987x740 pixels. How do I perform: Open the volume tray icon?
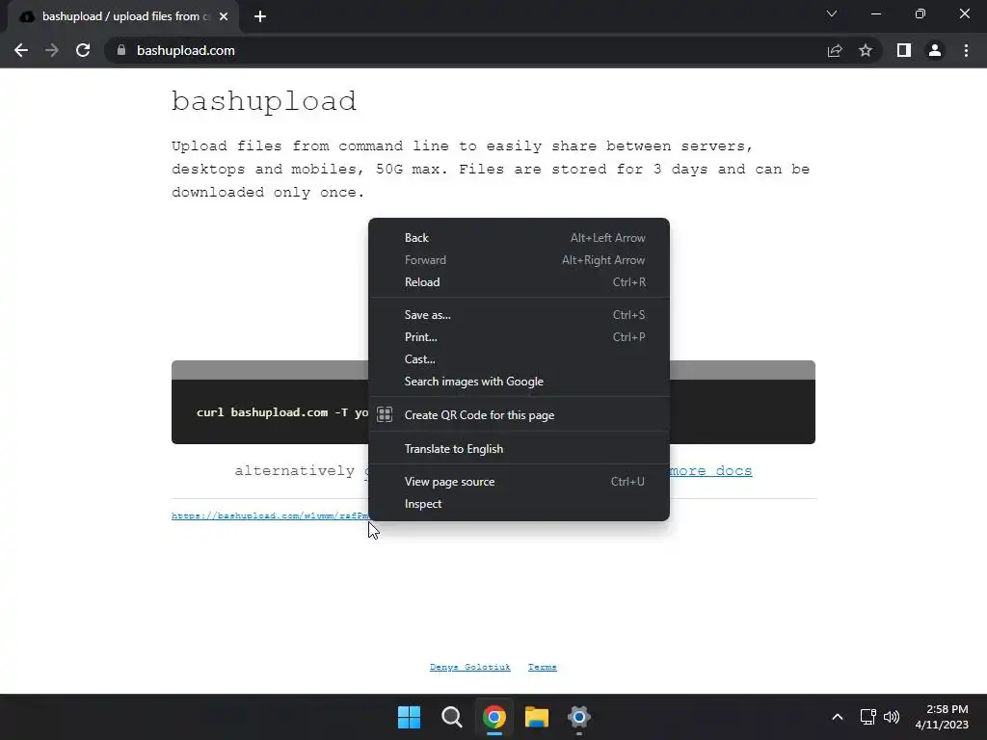coord(892,717)
